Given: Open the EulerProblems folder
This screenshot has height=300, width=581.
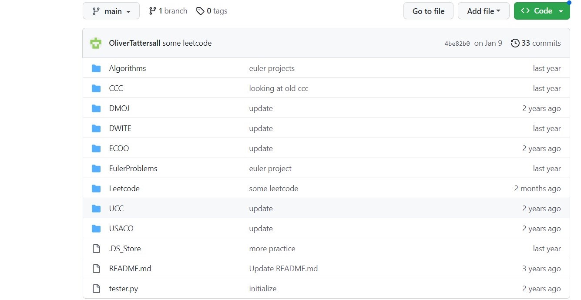Looking at the screenshot, I should [133, 169].
